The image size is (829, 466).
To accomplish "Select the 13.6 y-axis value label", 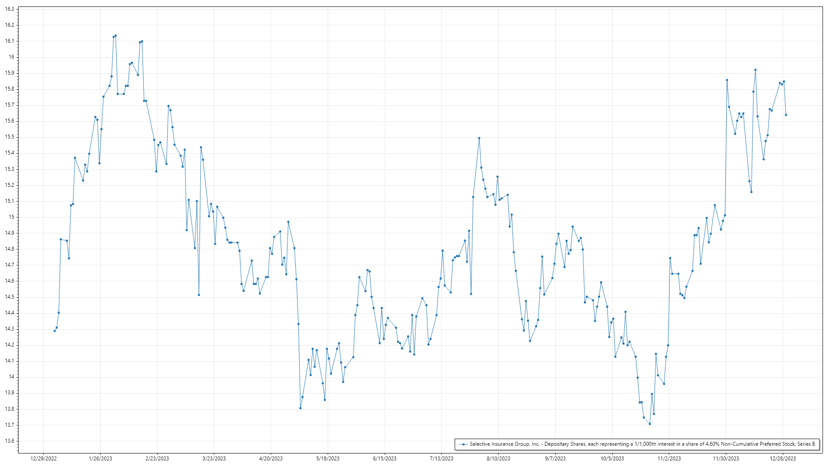I will tap(9, 441).
